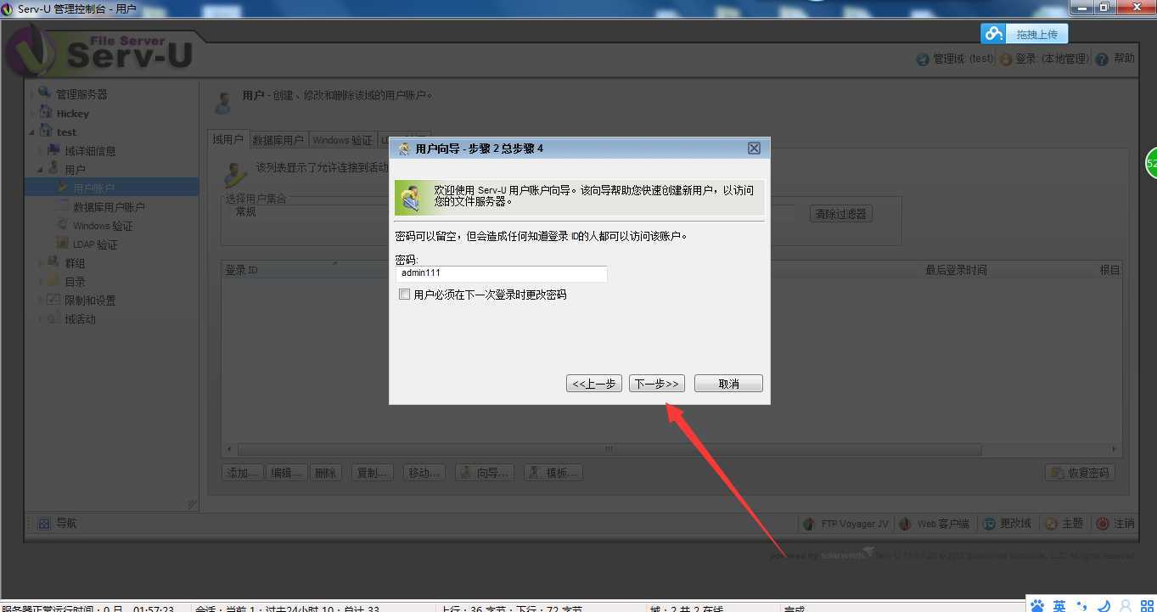Switch to the 域用户 tab
1157x612 pixels.
tap(227, 140)
